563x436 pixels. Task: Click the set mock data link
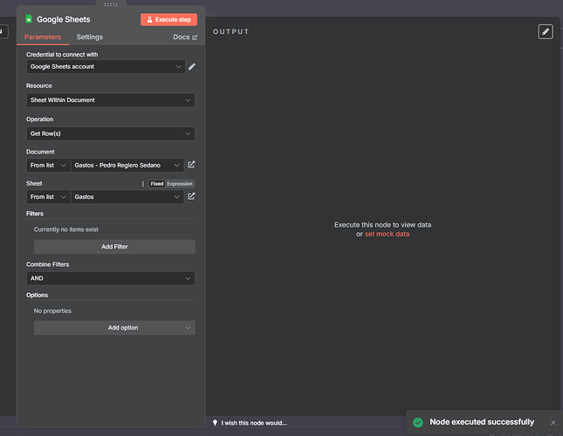[x=387, y=234]
